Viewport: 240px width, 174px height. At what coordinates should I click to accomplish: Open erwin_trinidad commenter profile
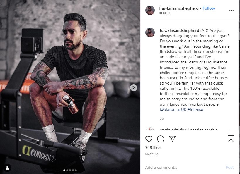173,130
